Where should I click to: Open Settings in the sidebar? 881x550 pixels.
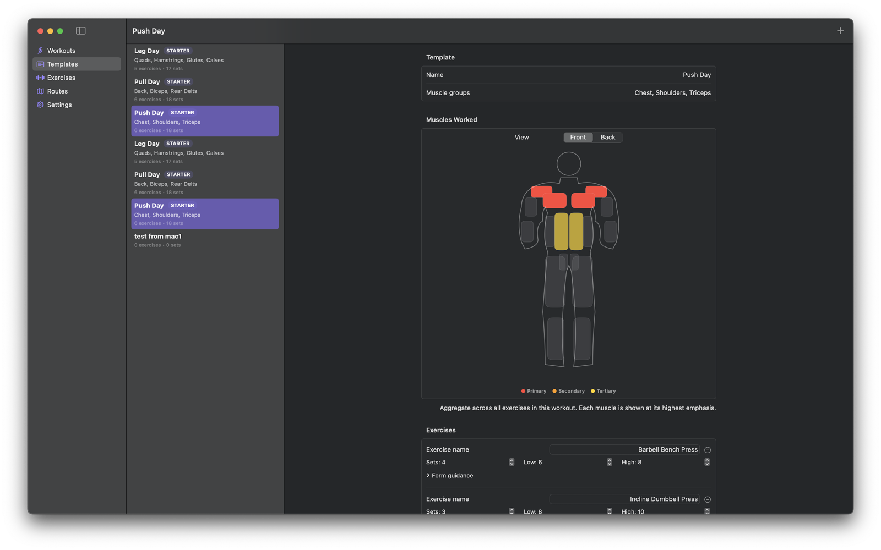[77, 105]
